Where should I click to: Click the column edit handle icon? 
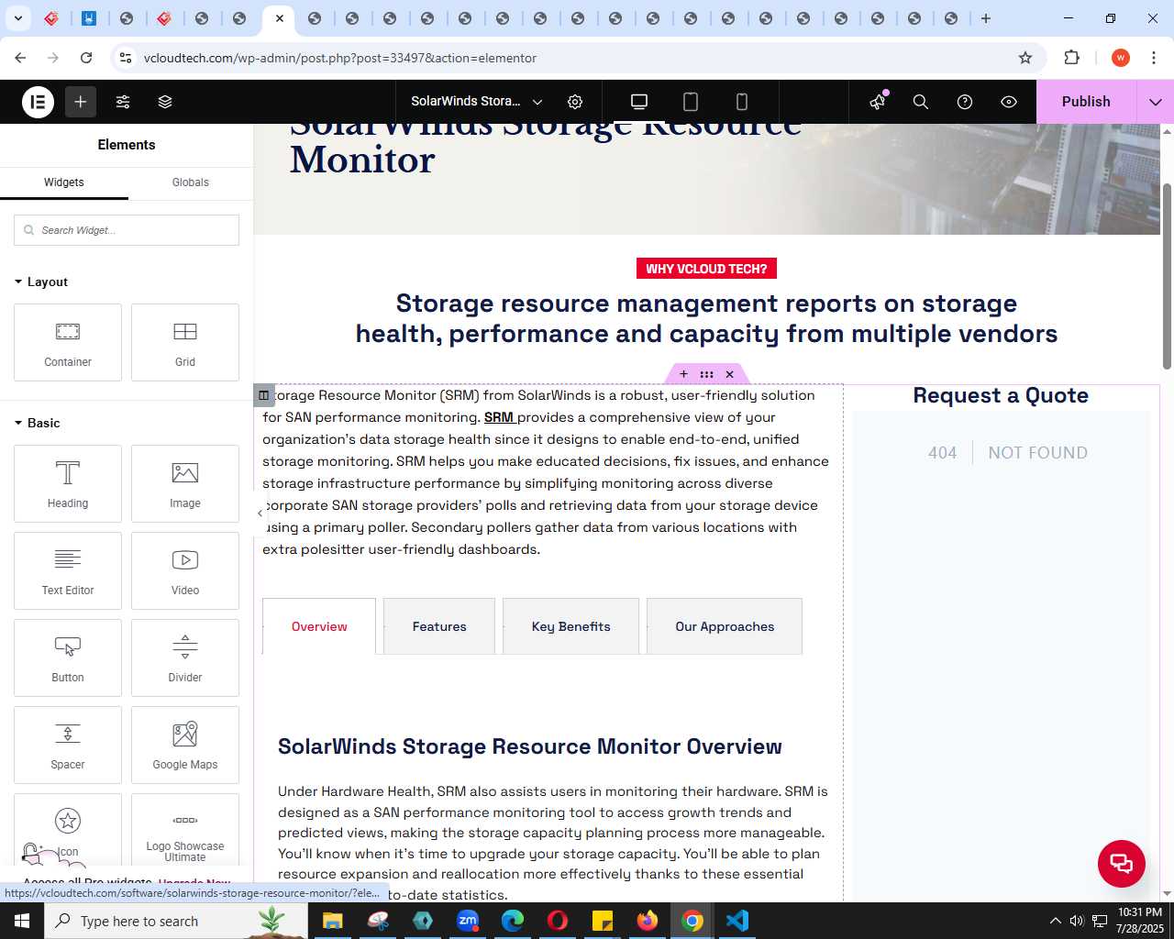[x=263, y=395]
